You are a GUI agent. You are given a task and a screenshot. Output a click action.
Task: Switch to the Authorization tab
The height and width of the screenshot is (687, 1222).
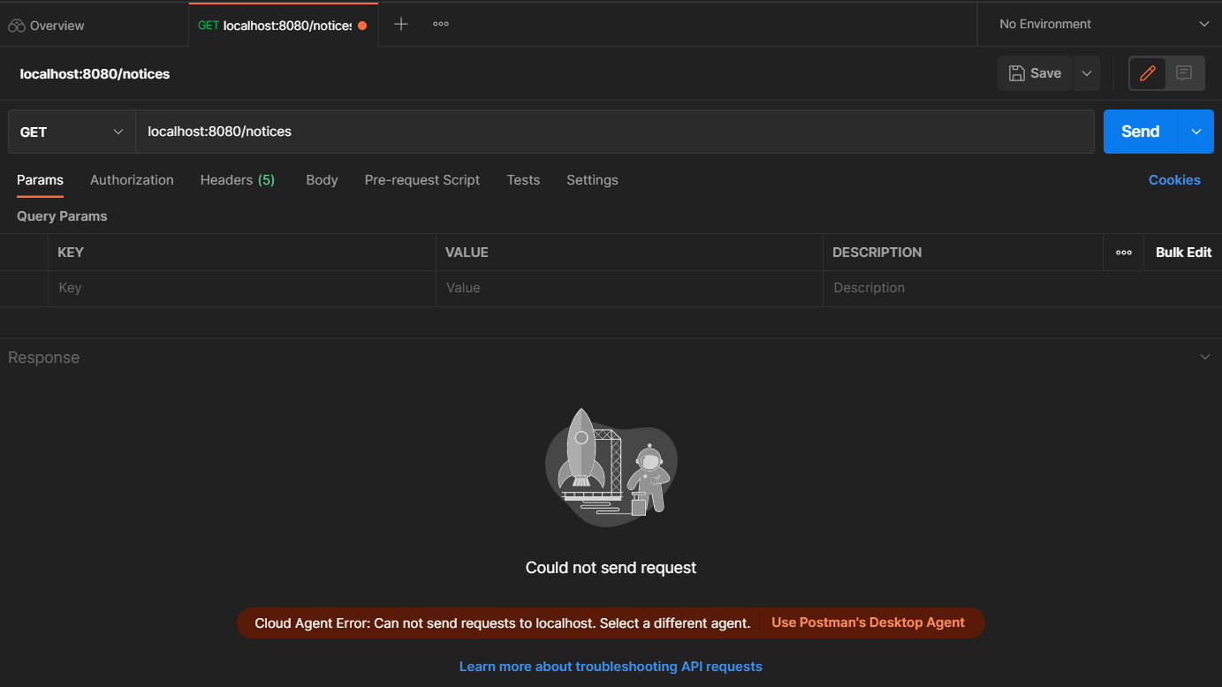coord(132,179)
